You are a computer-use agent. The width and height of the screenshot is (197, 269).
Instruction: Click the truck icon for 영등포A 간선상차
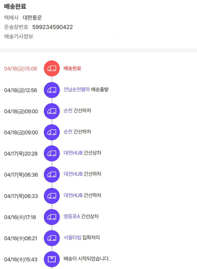pos(52,217)
